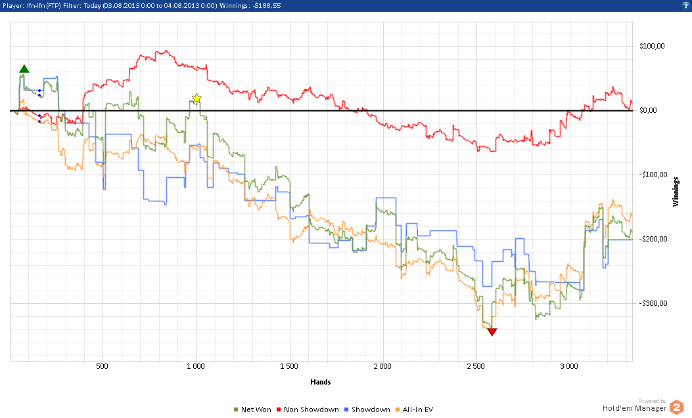Toggle the Net Won series label
Screen dimensions: 692x418
point(256,409)
